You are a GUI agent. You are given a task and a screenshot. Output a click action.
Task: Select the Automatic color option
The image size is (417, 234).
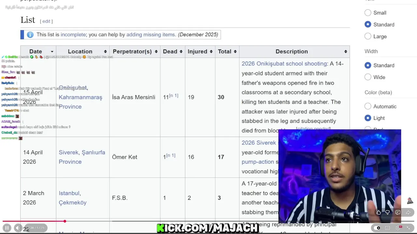coord(368,106)
